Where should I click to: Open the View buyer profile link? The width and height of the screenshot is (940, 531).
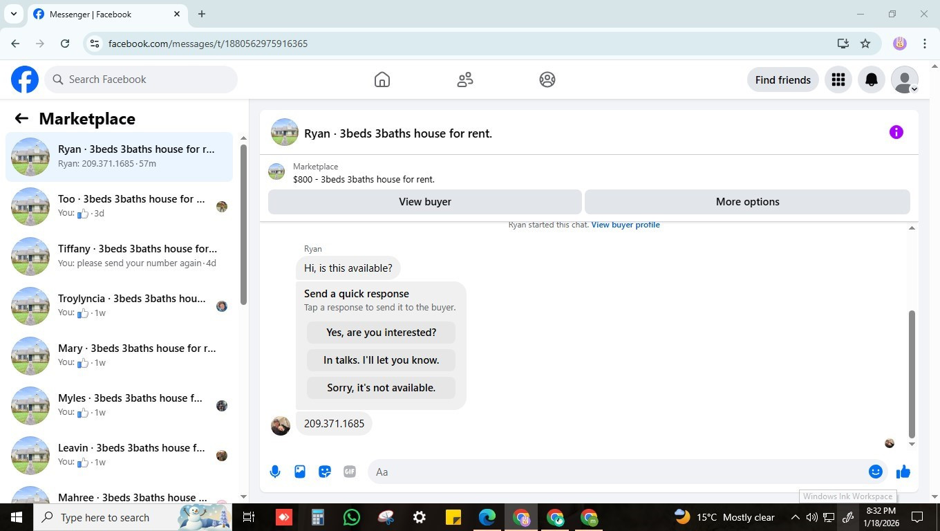[x=626, y=225]
